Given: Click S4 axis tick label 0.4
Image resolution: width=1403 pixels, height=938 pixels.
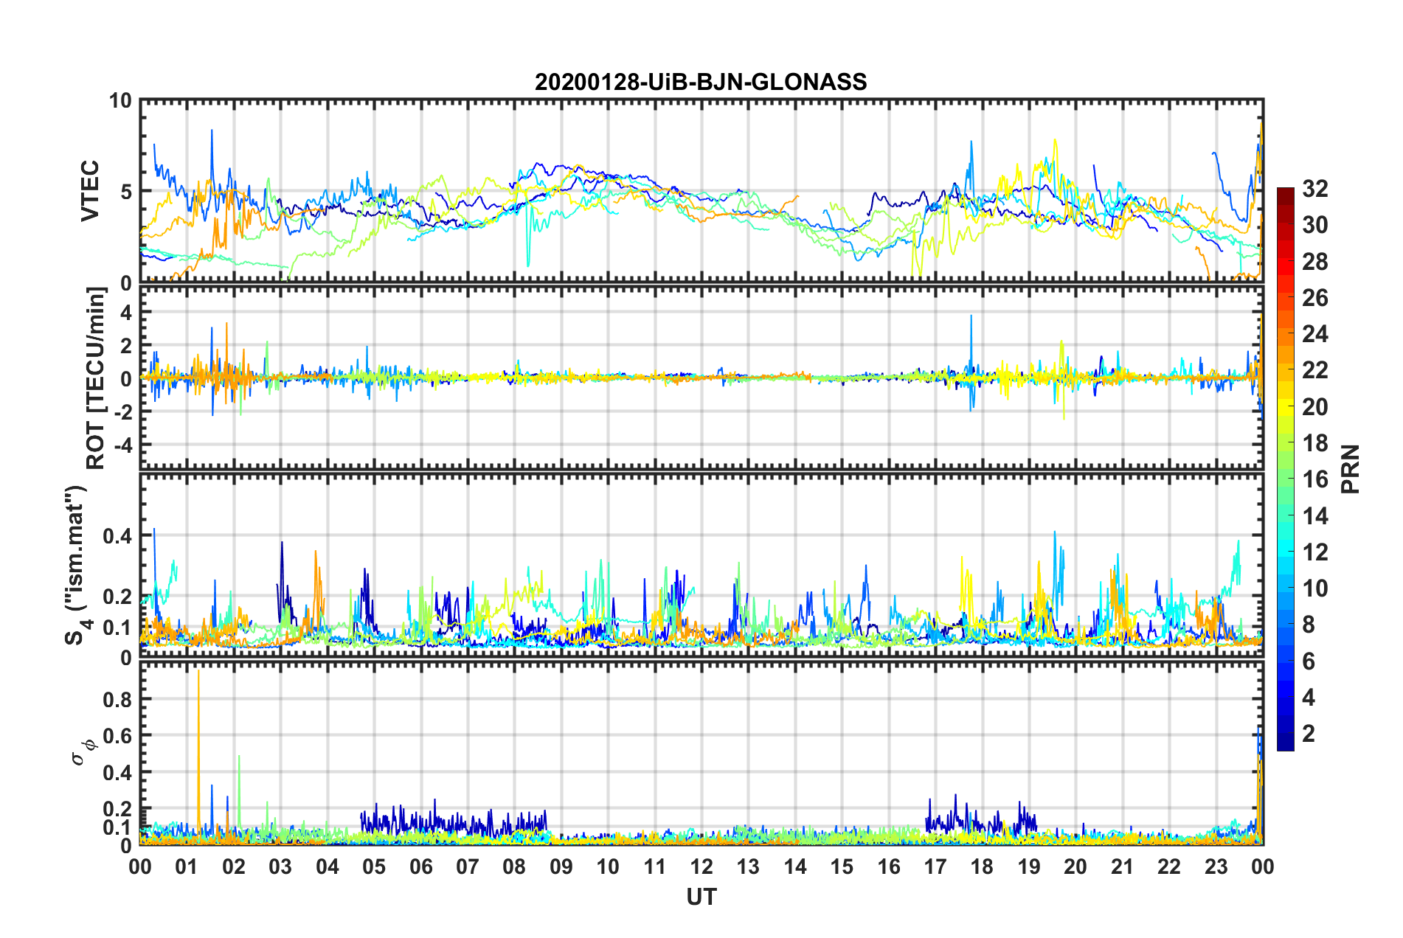Looking at the screenshot, I should 118,536.
